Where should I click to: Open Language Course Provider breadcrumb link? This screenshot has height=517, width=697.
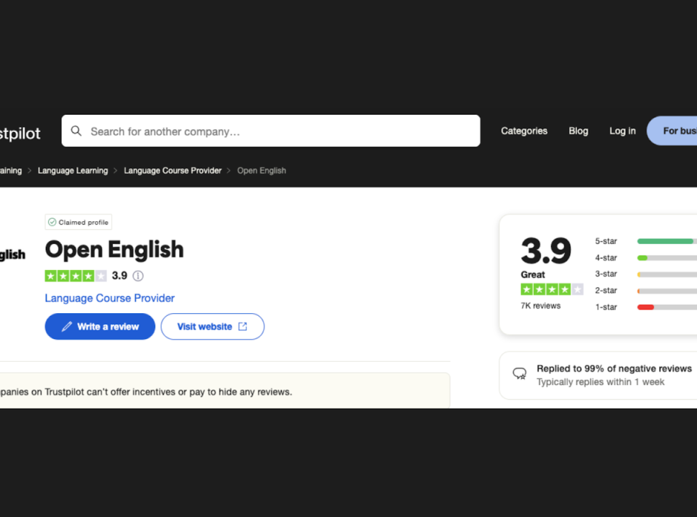pos(172,171)
